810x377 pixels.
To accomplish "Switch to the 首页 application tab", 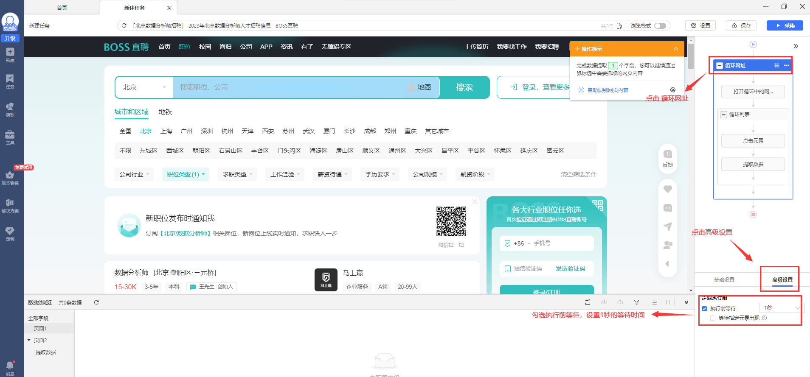I will [62, 8].
